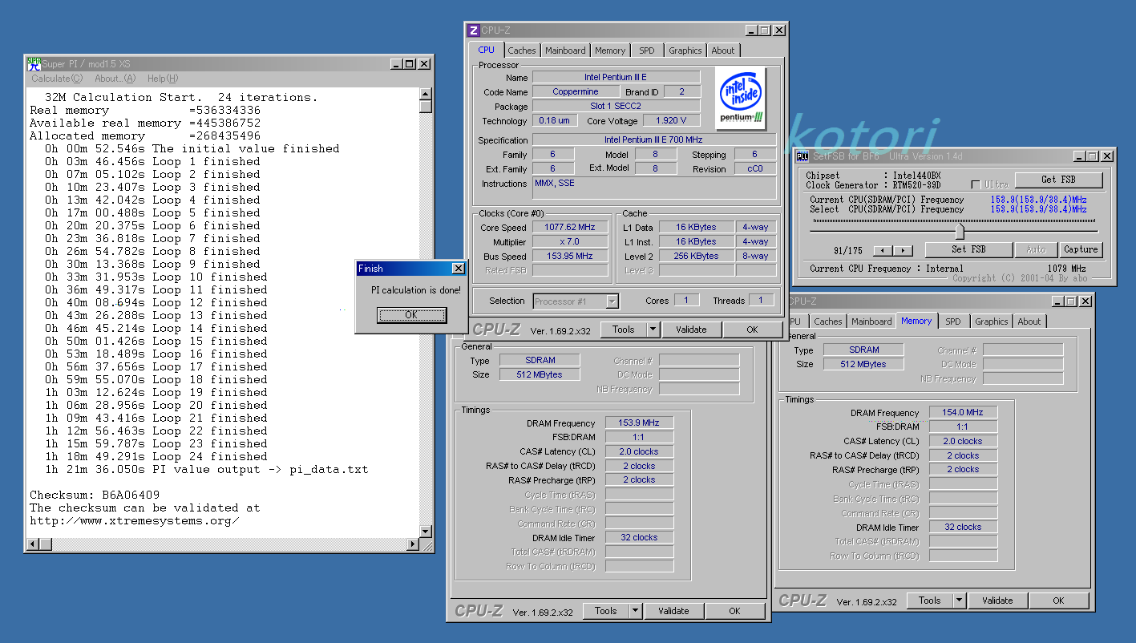Expand Tools dropdown arrow in top CPU-Z window
This screenshot has width=1136, height=643.
[x=653, y=330]
